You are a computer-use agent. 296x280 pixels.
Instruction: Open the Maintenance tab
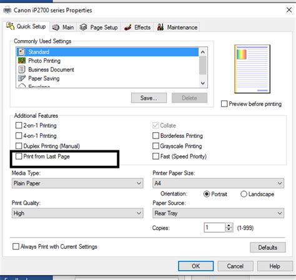pos(177,28)
